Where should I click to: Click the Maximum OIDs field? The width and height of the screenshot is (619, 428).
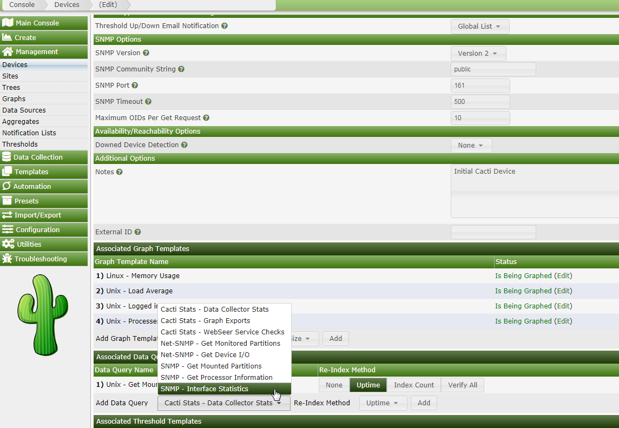tap(480, 117)
